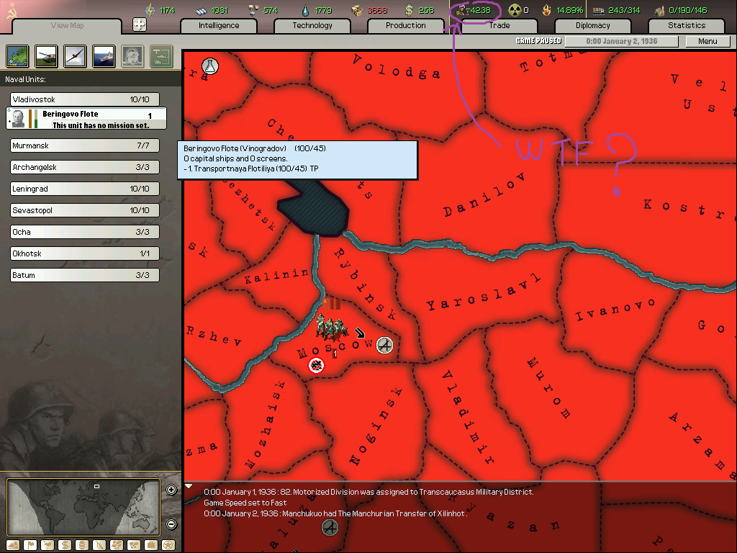Image resolution: width=737 pixels, height=553 pixels.
Task: Click the metal bars resource icon
Action: 202,10
